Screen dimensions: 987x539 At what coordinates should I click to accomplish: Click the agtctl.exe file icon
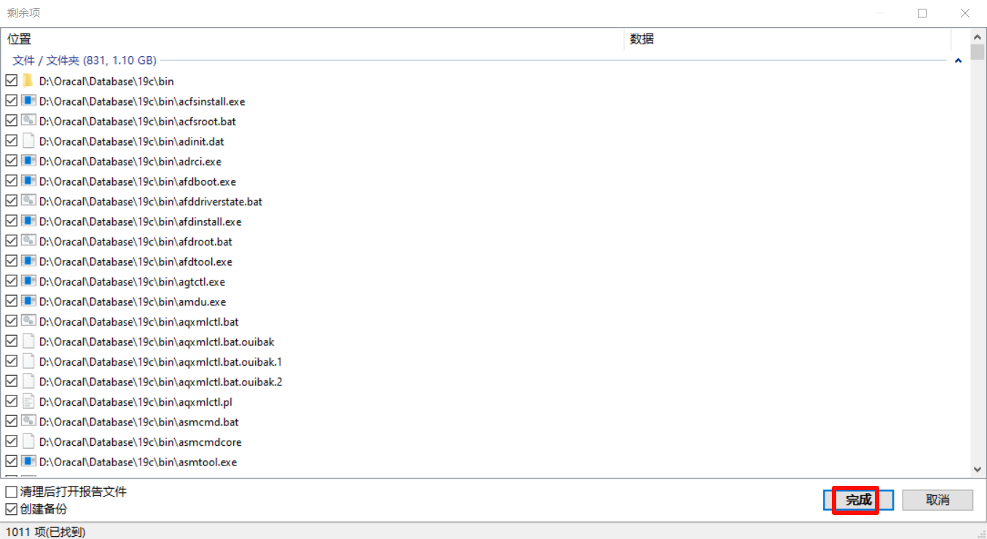click(28, 281)
